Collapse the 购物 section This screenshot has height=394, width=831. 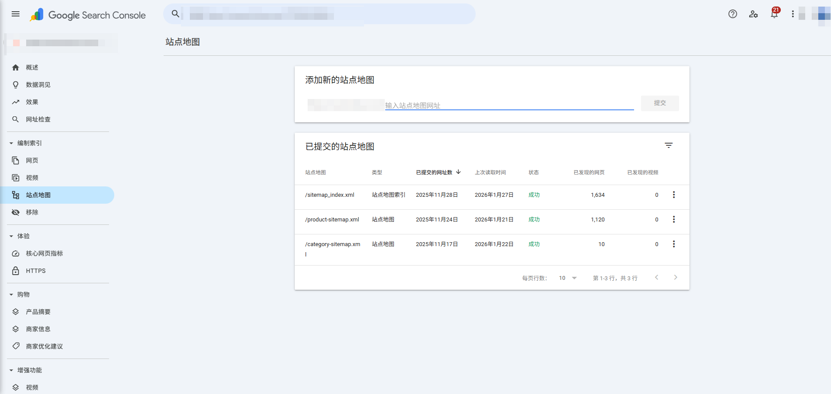[x=11, y=295]
